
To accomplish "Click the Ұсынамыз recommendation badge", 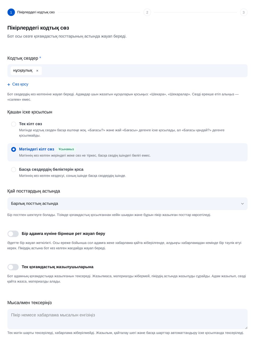I will [66, 149].
